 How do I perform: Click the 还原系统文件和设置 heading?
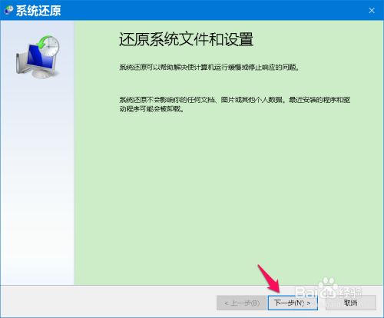(186, 39)
